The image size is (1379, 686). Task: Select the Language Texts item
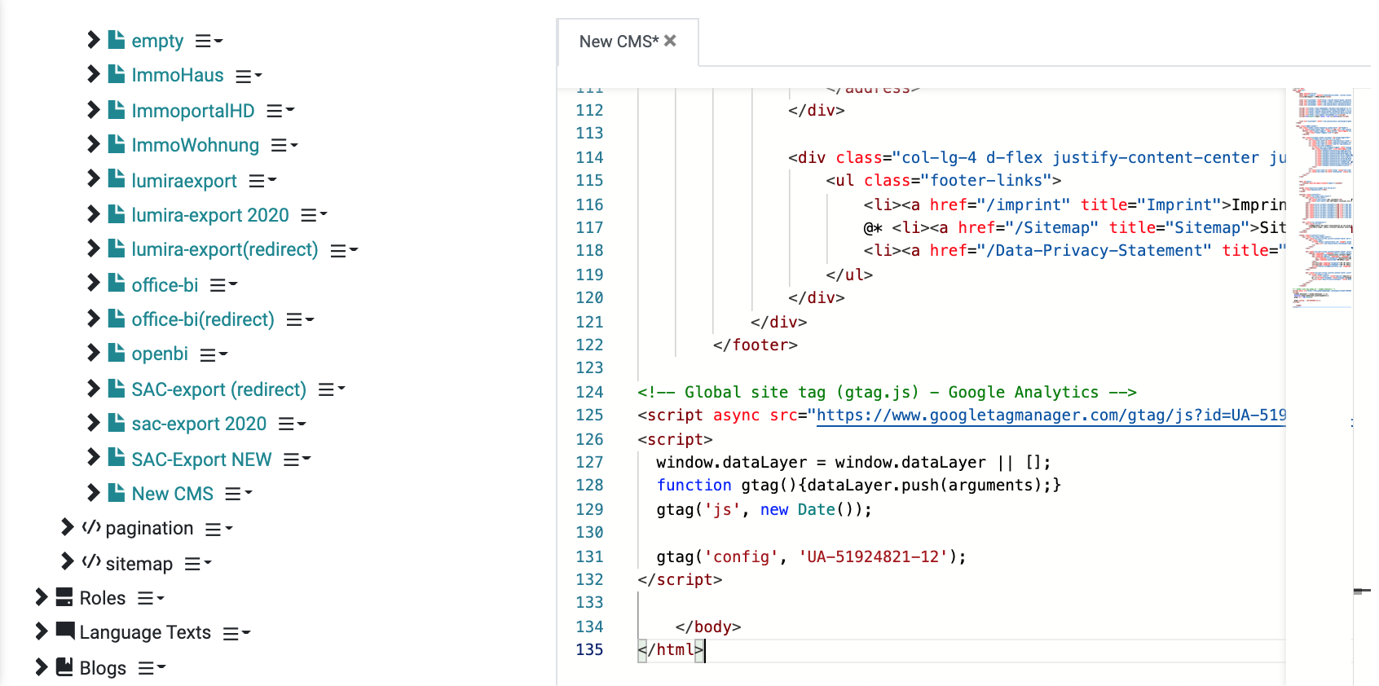pyautogui.click(x=145, y=632)
